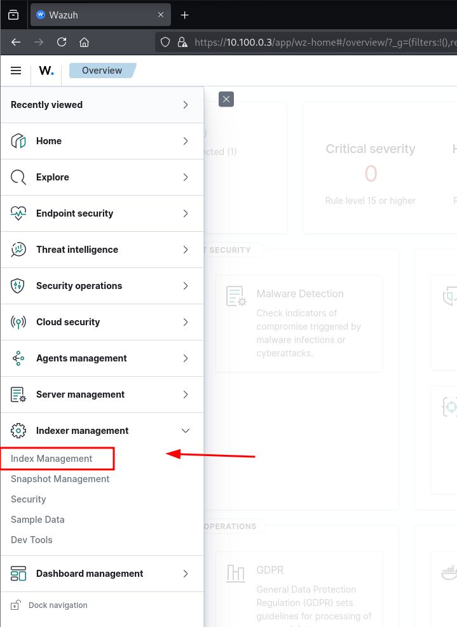Click the browser address bar URL
This screenshot has height=627, width=457.
point(325,42)
